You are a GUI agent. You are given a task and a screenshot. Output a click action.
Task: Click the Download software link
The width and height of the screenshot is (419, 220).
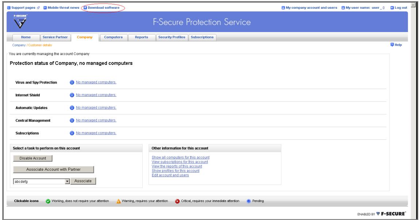click(x=103, y=8)
